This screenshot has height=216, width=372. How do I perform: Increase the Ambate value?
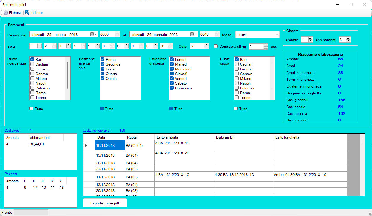[310, 38]
